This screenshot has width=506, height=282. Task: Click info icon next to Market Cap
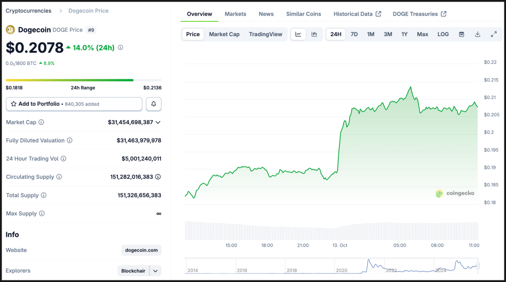pyautogui.click(x=41, y=122)
